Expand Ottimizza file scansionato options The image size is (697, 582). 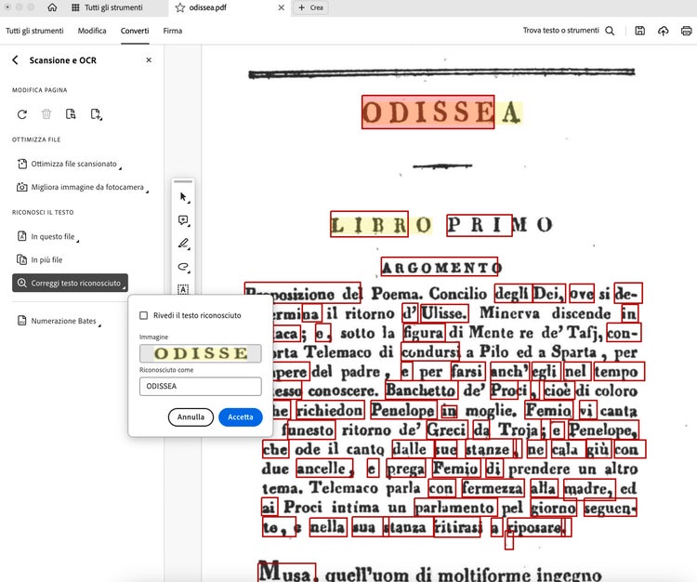coord(69,164)
